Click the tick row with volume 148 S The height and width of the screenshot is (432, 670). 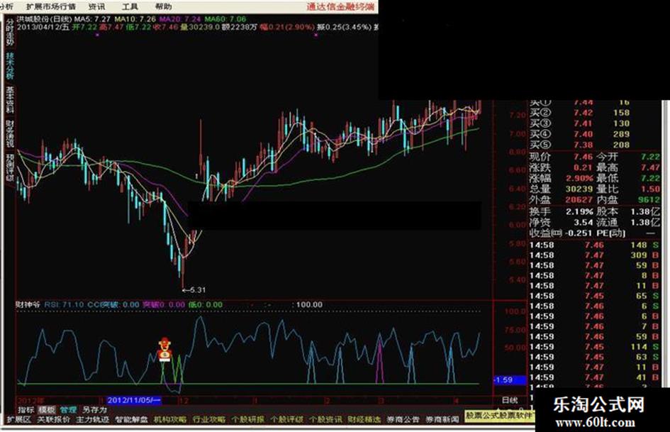(594, 245)
